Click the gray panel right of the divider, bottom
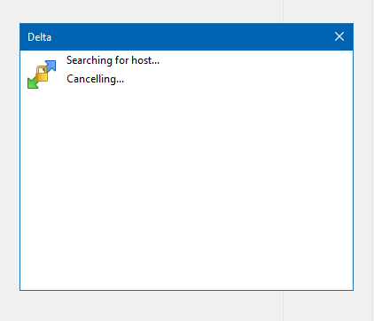 point(327,306)
